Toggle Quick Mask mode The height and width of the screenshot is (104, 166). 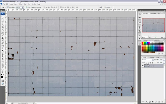click(x=3, y=81)
